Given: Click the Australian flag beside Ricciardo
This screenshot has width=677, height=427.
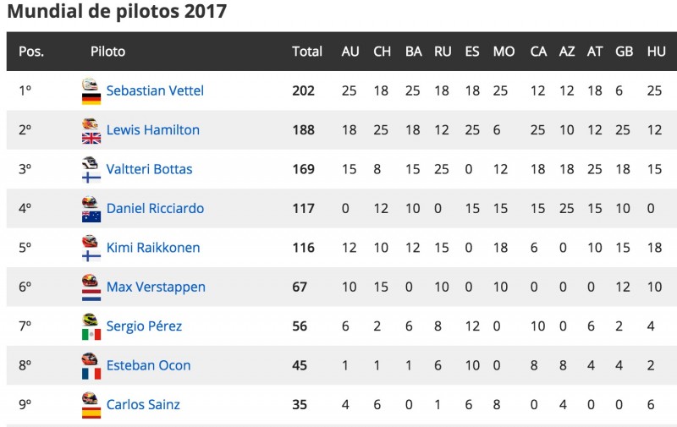Looking at the screenshot, I should pos(91,216).
